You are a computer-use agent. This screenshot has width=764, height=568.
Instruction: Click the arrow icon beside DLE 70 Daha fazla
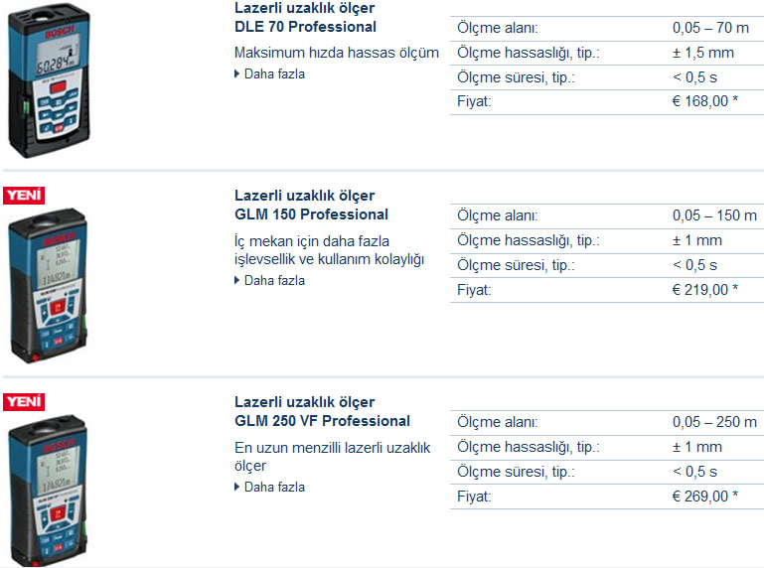click(237, 74)
